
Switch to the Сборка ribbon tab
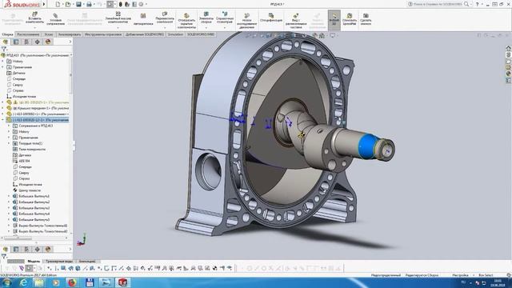7,34
